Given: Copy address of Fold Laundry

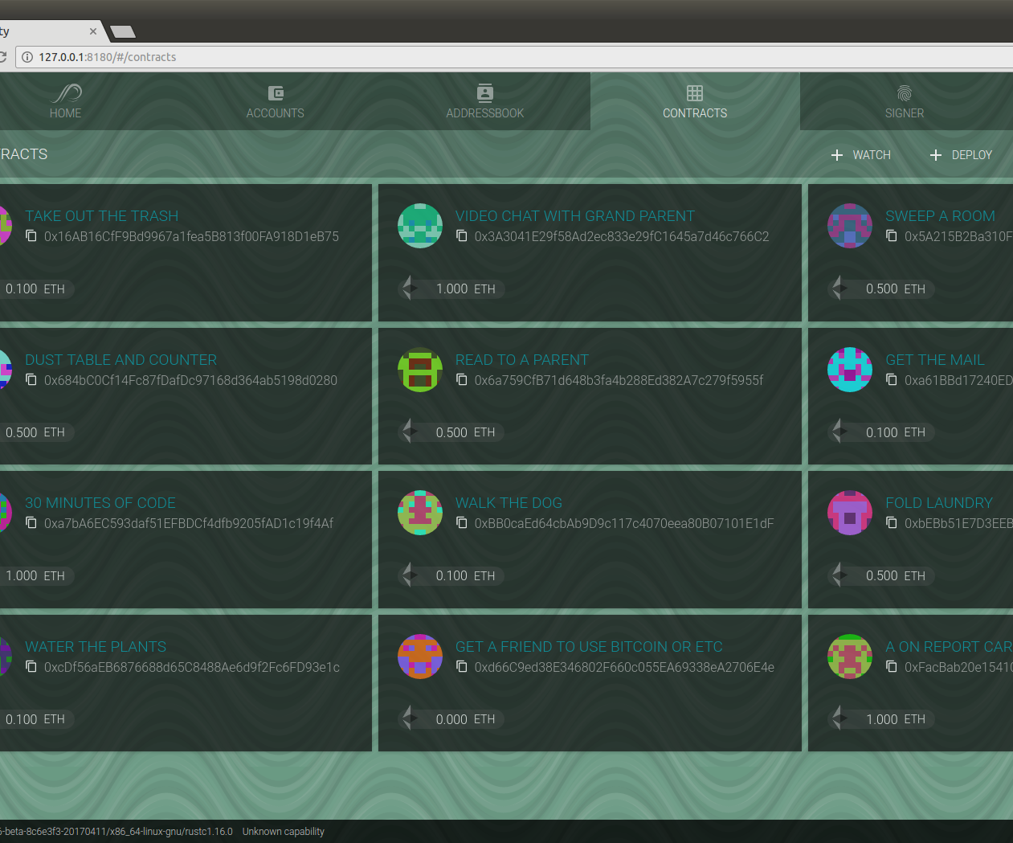Looking at the screenshot, I should tap(892, 523).
